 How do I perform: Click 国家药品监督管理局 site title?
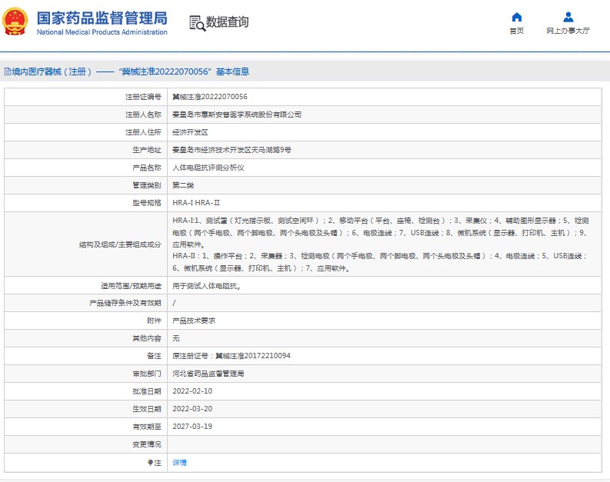(x=102, y=18)
